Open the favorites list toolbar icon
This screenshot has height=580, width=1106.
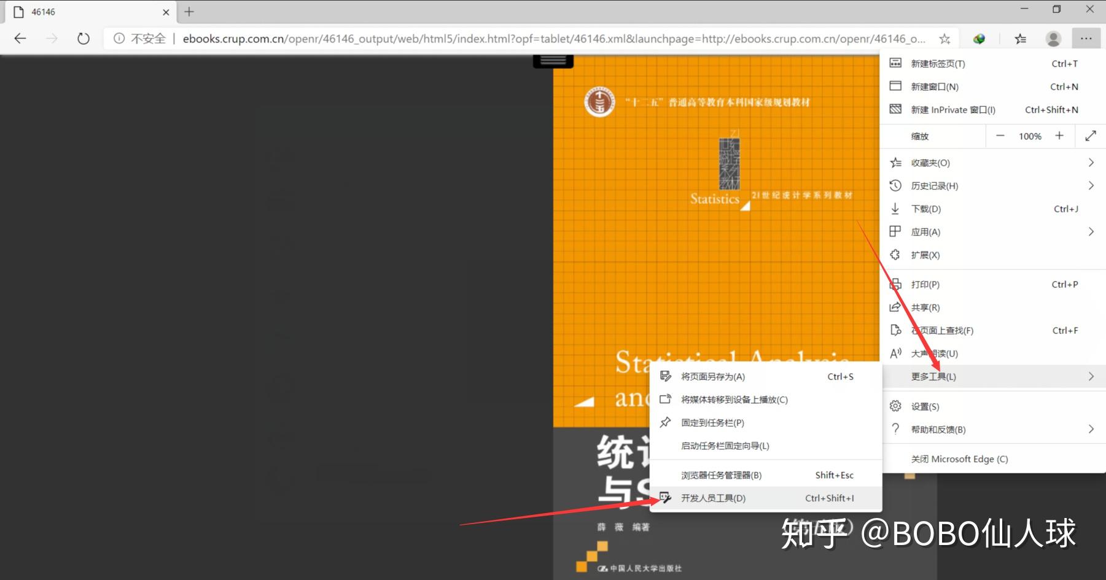1021,39
